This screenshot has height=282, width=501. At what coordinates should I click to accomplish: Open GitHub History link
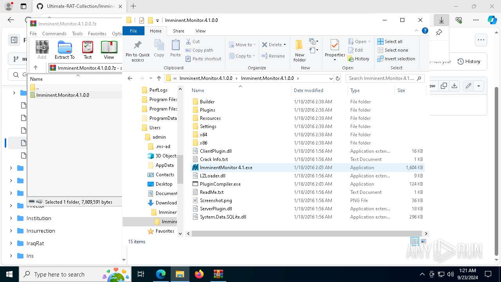(469, 61)
